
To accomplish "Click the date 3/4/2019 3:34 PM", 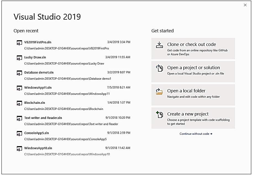I will point(119,42).
